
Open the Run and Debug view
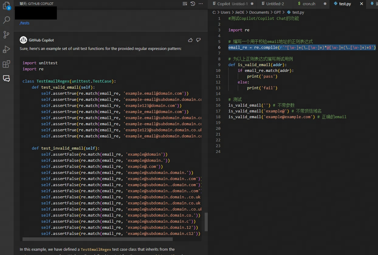click(6, 49)
